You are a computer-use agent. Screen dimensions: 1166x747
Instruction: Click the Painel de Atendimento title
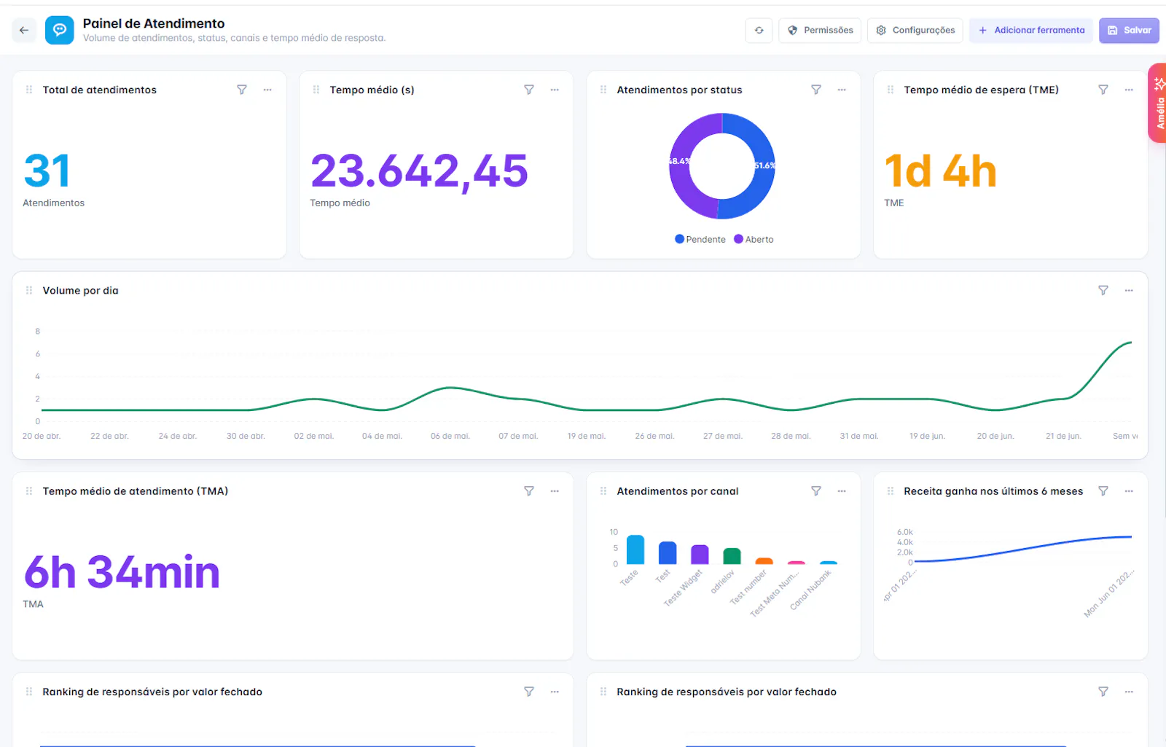pos(154,23)
